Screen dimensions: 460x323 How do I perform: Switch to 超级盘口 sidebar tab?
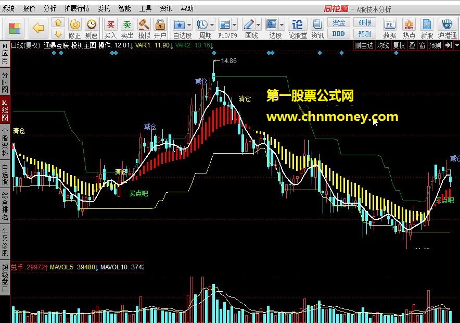click(5, 278)
